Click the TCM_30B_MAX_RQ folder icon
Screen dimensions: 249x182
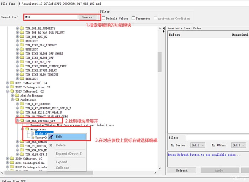tap(22, 37)
